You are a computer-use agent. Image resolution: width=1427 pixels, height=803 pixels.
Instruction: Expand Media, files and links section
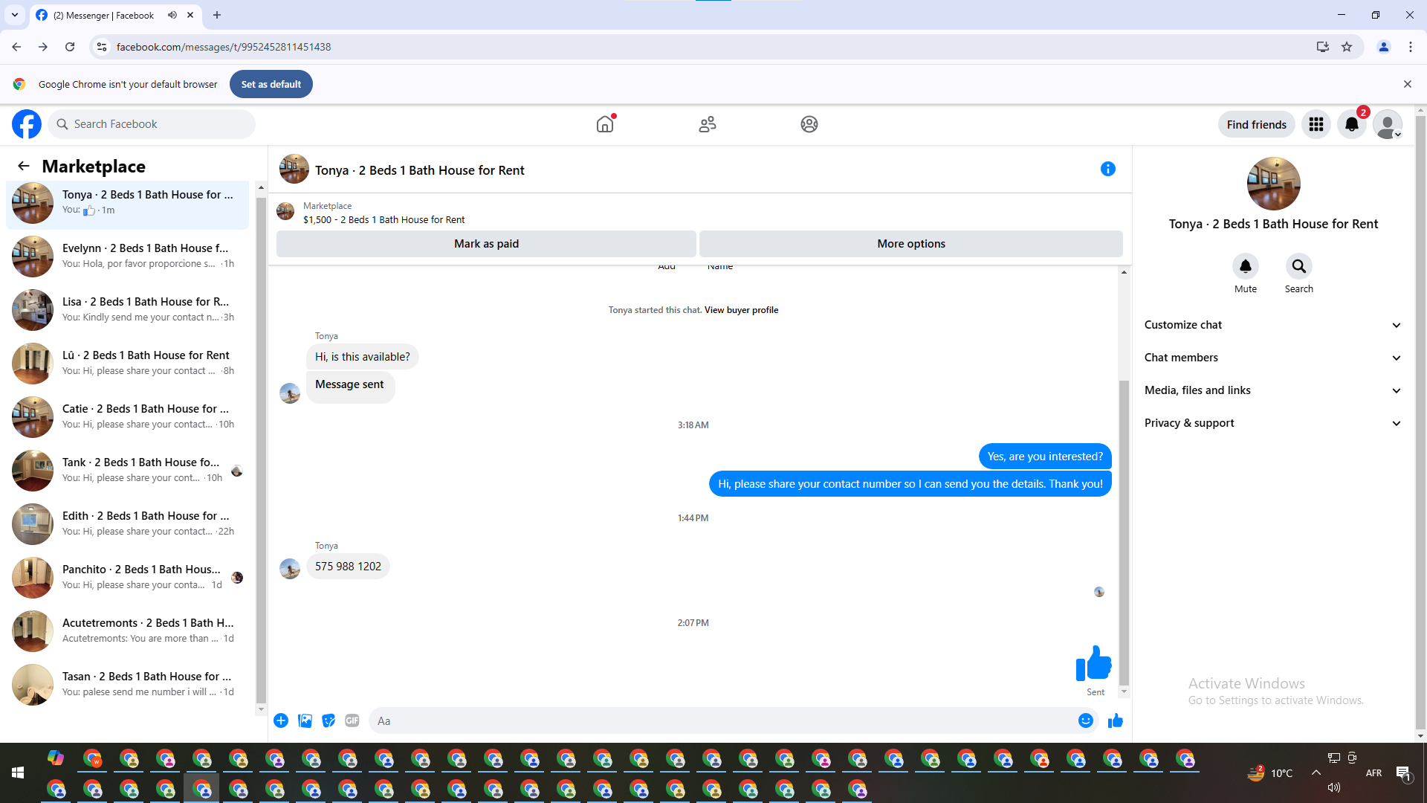1274,390
